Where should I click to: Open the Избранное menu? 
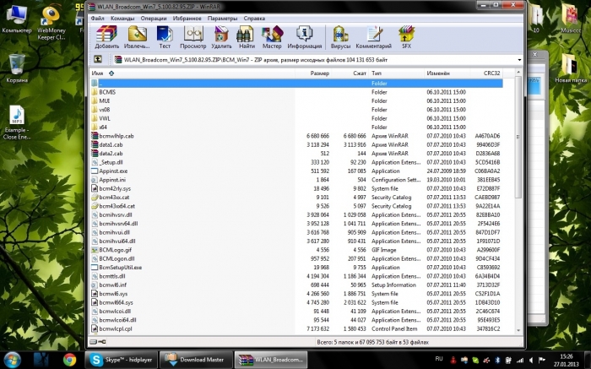point(188,17)
